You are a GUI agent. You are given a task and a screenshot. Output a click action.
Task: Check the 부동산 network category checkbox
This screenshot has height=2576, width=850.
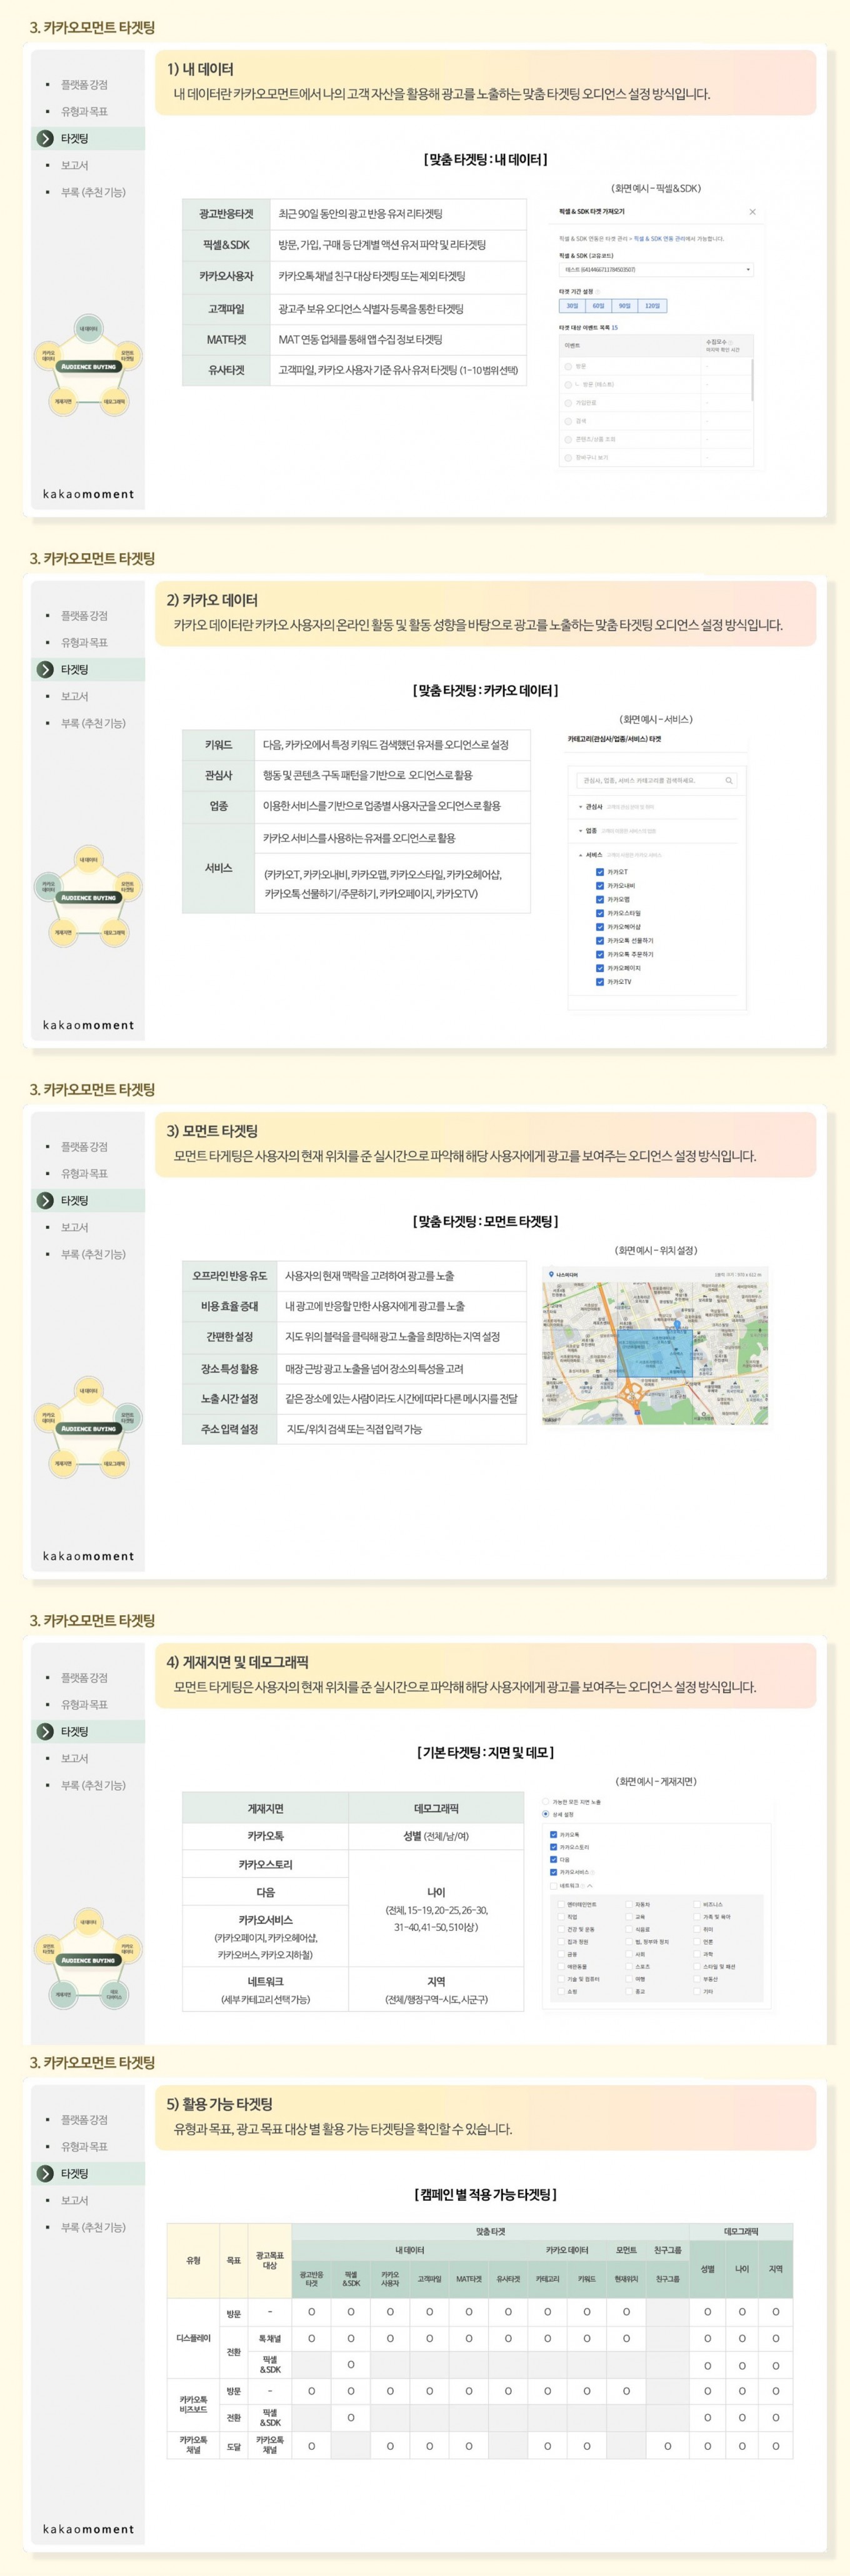(x=697, y=1979)
